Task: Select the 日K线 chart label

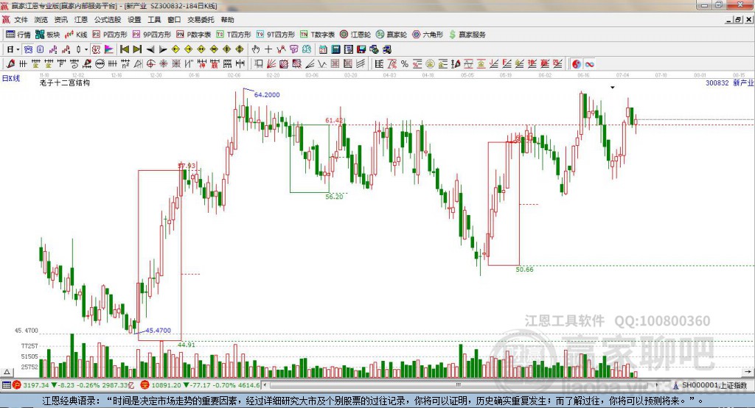Action: coord(11,78)
